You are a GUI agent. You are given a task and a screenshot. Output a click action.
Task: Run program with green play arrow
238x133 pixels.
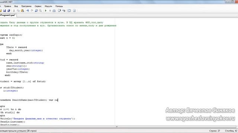(45, 11)
